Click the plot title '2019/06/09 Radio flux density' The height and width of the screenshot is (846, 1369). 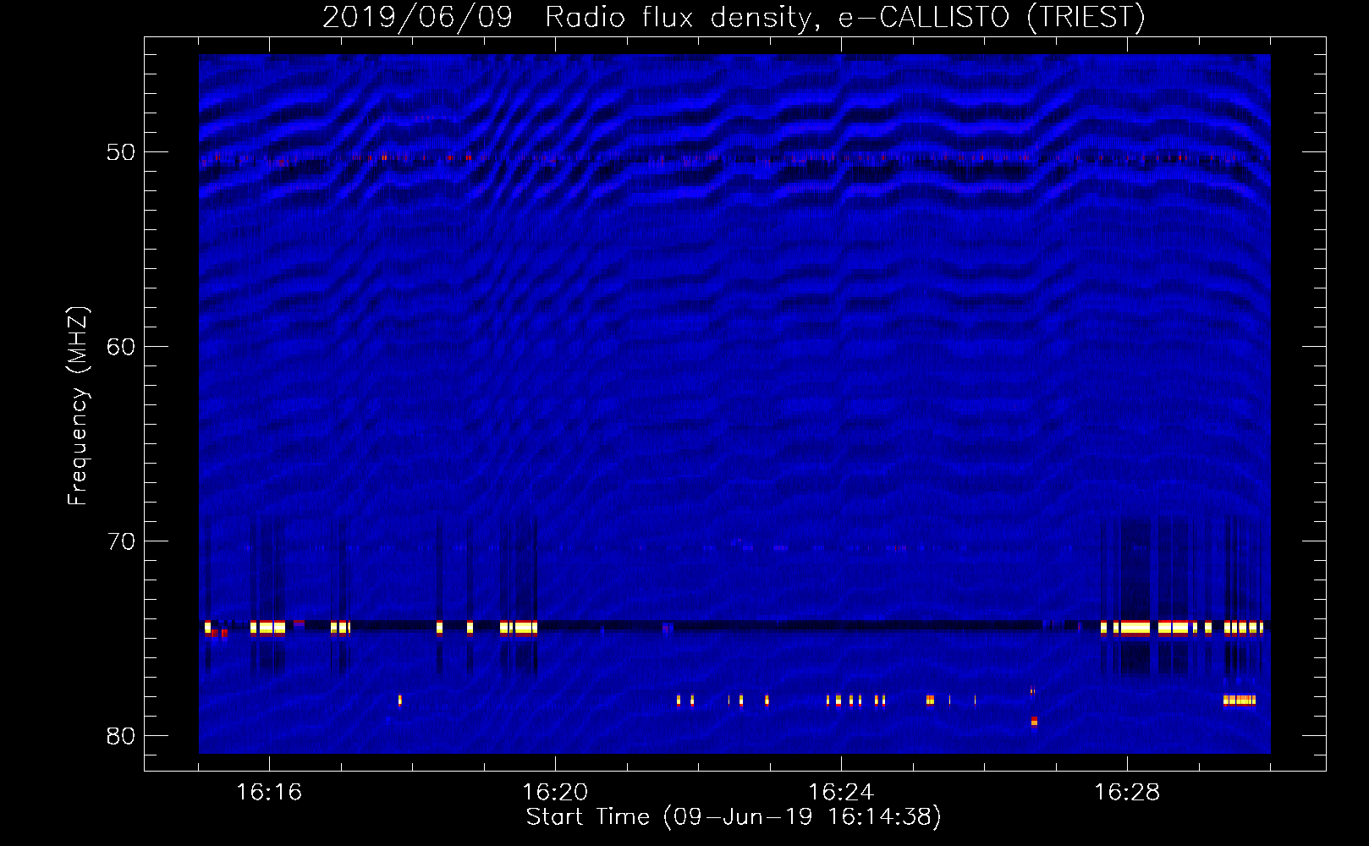pos(734,17)
